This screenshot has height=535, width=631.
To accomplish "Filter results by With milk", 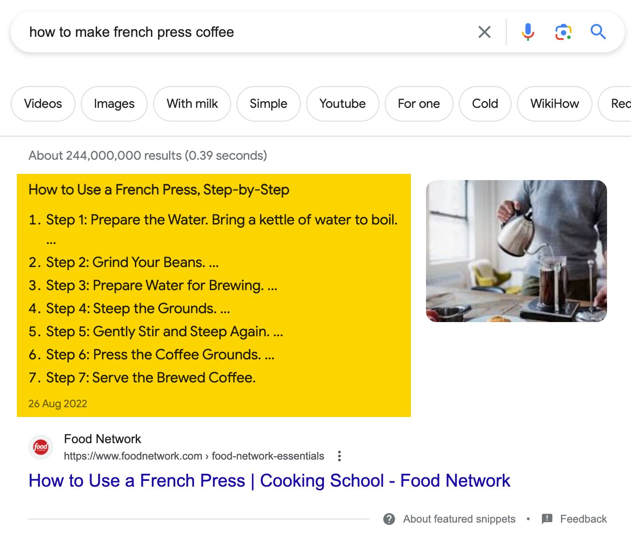I will pyautogui.click(x=192, y=103).
